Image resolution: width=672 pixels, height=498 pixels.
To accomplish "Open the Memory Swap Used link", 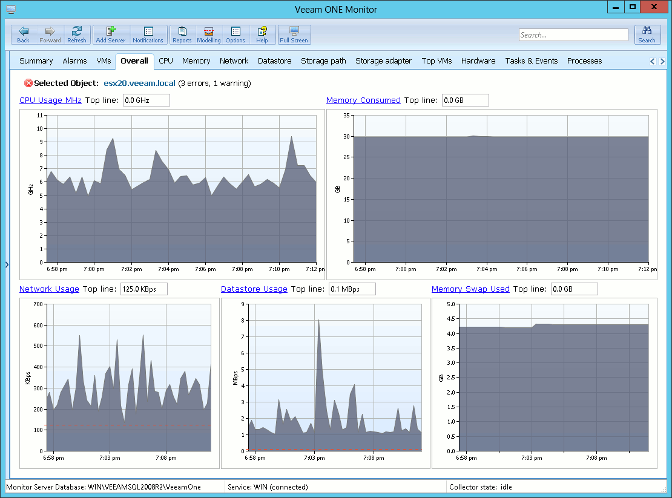I will [470, 289].
